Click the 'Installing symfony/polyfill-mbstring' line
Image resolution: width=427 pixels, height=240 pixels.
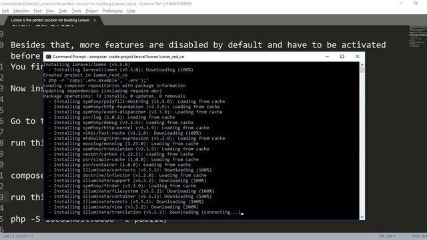click(137, 101)
